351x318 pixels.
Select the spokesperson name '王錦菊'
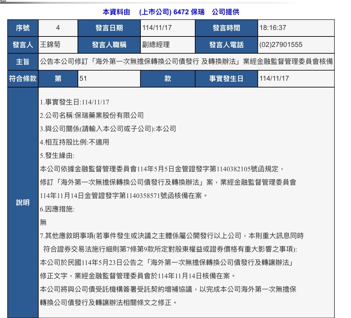[x=50, y=44]
